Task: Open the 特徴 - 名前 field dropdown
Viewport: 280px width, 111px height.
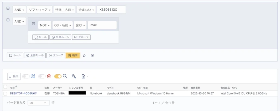Action: [x=65, y=10]
